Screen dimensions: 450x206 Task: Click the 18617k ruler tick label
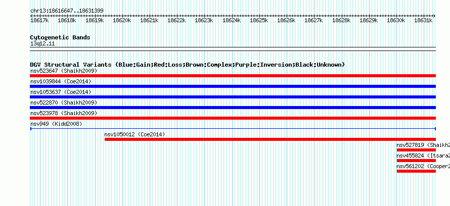pos(39,20)
